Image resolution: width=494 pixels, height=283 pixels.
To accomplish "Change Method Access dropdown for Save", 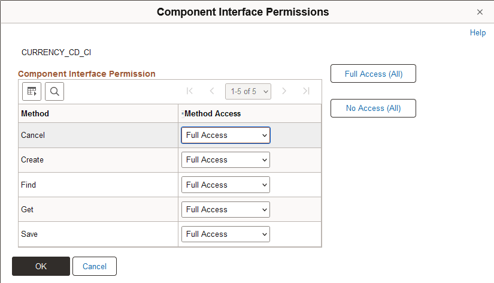I will coord(225,234).
